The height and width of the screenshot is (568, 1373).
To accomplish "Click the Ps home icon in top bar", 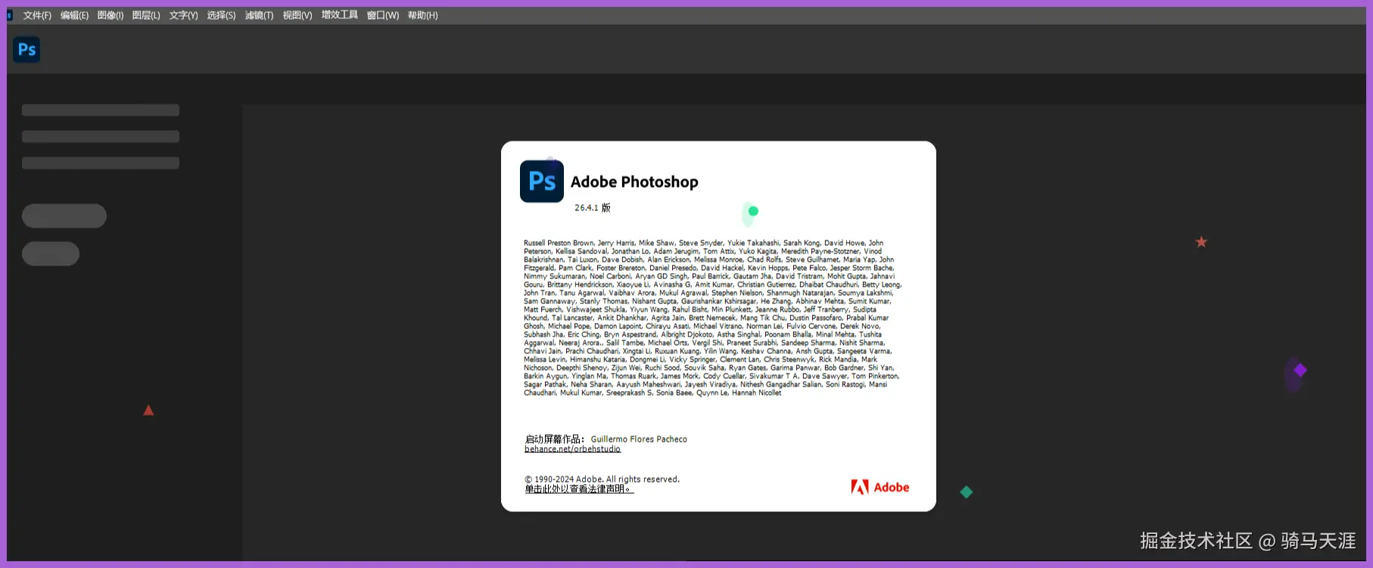I will point(26,50).
